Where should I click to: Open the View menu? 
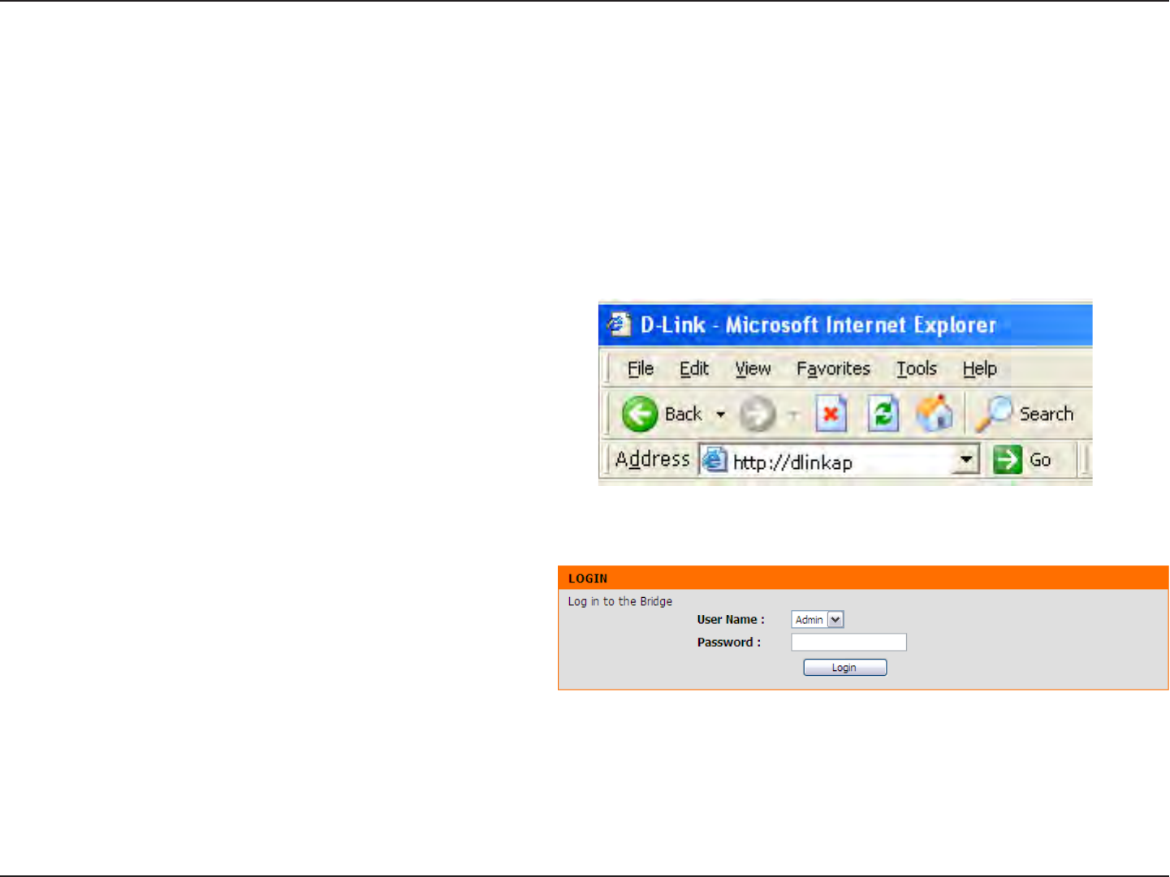[753, 369]
